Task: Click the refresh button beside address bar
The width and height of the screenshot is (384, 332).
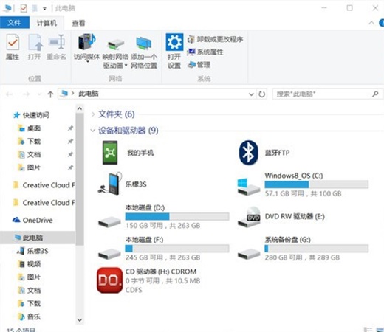Action: 261,94
